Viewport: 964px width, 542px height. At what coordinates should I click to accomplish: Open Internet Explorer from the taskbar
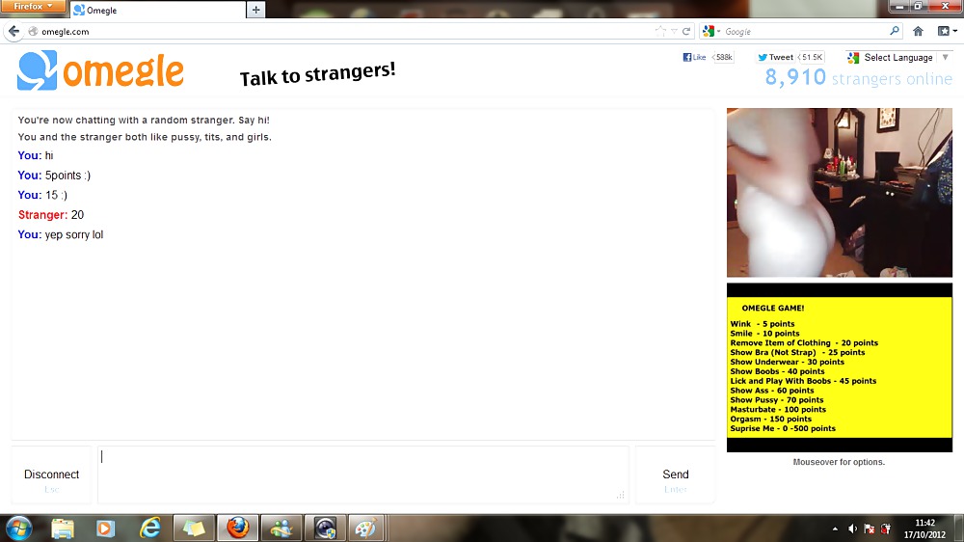pos(150,528)
